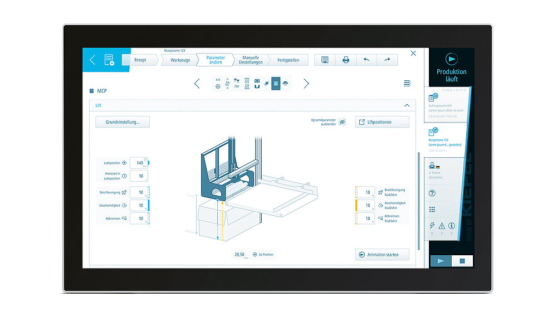The height and width of the screenshot is (316, 557).
Task: Select the KTR gear station icon
Action: click(218, 84)
